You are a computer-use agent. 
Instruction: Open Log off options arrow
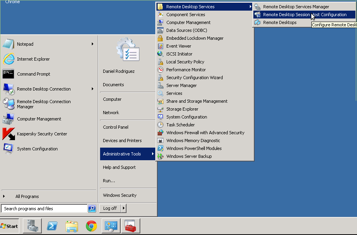pyautogui.click(x=124, y=208)
